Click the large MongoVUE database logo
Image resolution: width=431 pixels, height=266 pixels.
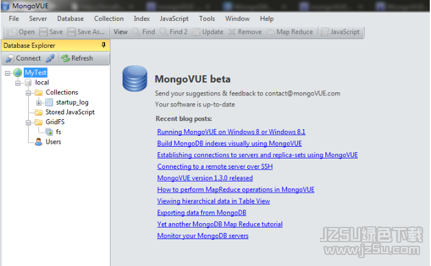(x=135, y=79)
